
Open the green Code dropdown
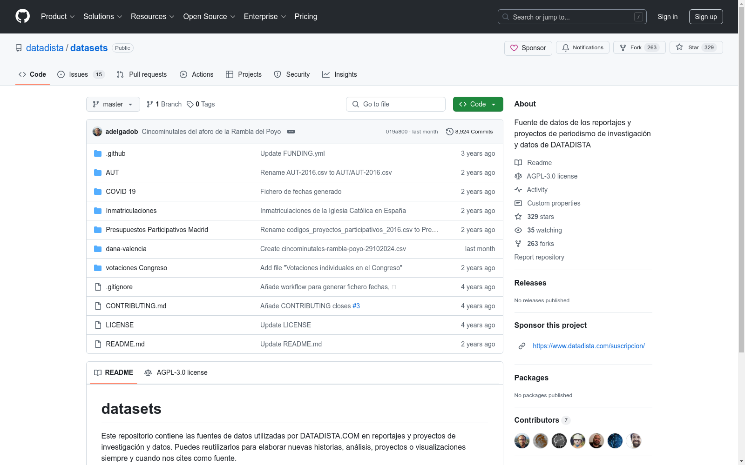point(478,104)
